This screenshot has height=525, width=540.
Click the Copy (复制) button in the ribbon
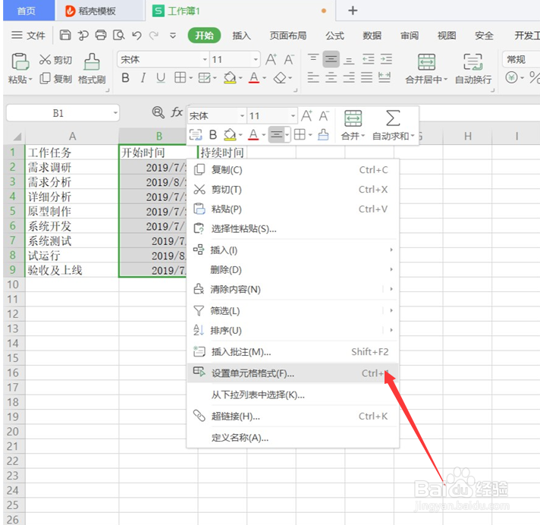click(x=55, y=79)
